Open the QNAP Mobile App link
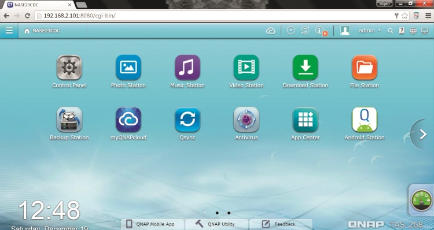 (x=153, y=224)
